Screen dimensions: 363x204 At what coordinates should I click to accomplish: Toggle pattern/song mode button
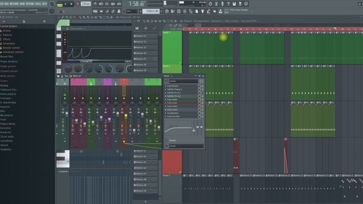(x=60, y=5)
